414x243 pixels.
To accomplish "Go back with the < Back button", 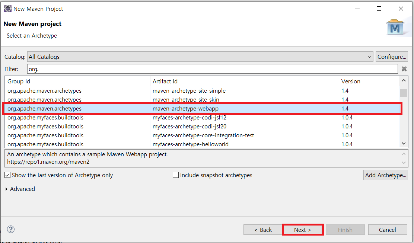I will [263, 230].
